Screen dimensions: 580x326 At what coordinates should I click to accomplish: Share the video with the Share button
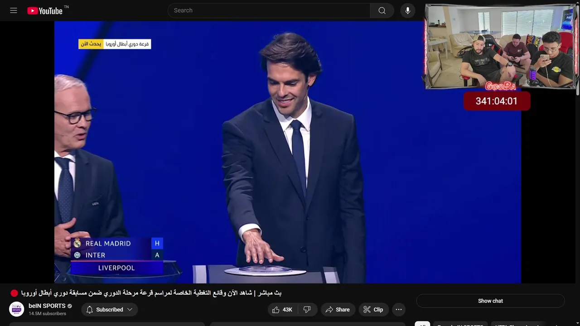[x=338, y=310]
